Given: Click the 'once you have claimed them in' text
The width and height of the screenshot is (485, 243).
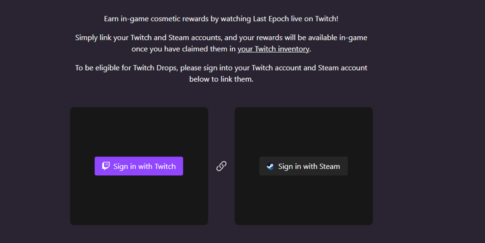Looking at the screenshot, I should click(x=184, y=49).
